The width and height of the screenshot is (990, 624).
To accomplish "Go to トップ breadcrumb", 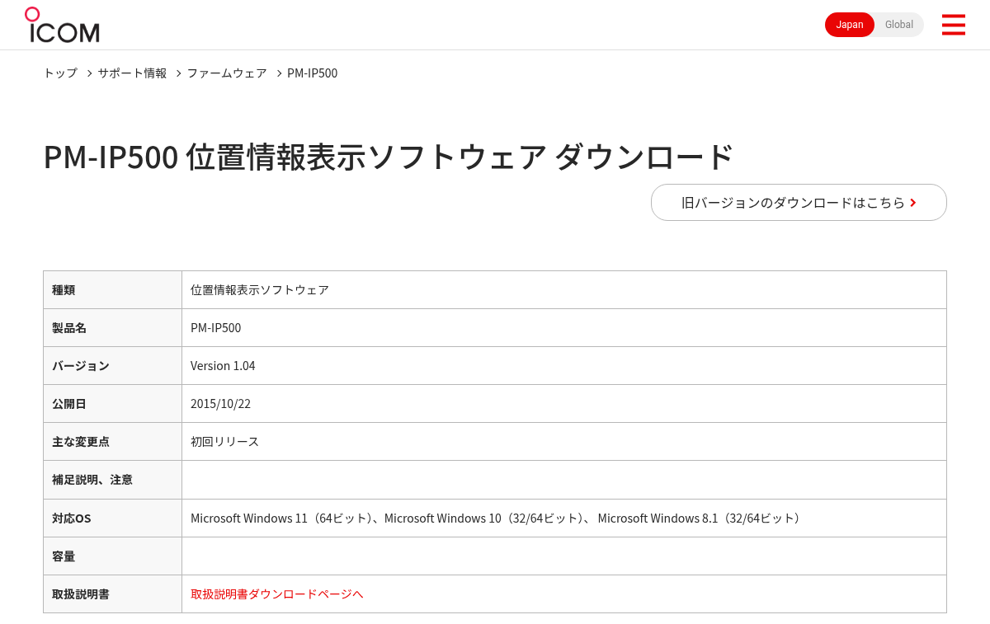I will point(60,73).
